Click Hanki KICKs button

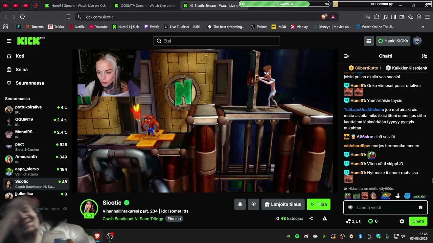click(393, 41)
